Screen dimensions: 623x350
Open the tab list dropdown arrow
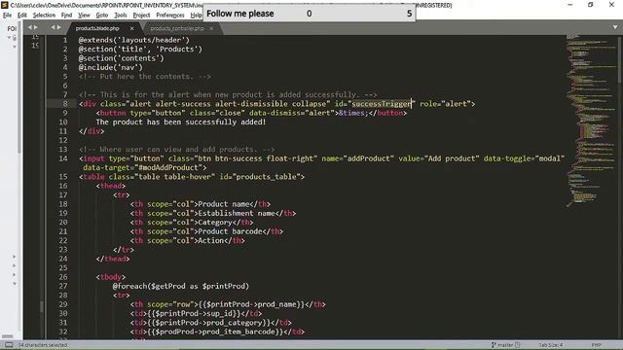coord(615,27)
